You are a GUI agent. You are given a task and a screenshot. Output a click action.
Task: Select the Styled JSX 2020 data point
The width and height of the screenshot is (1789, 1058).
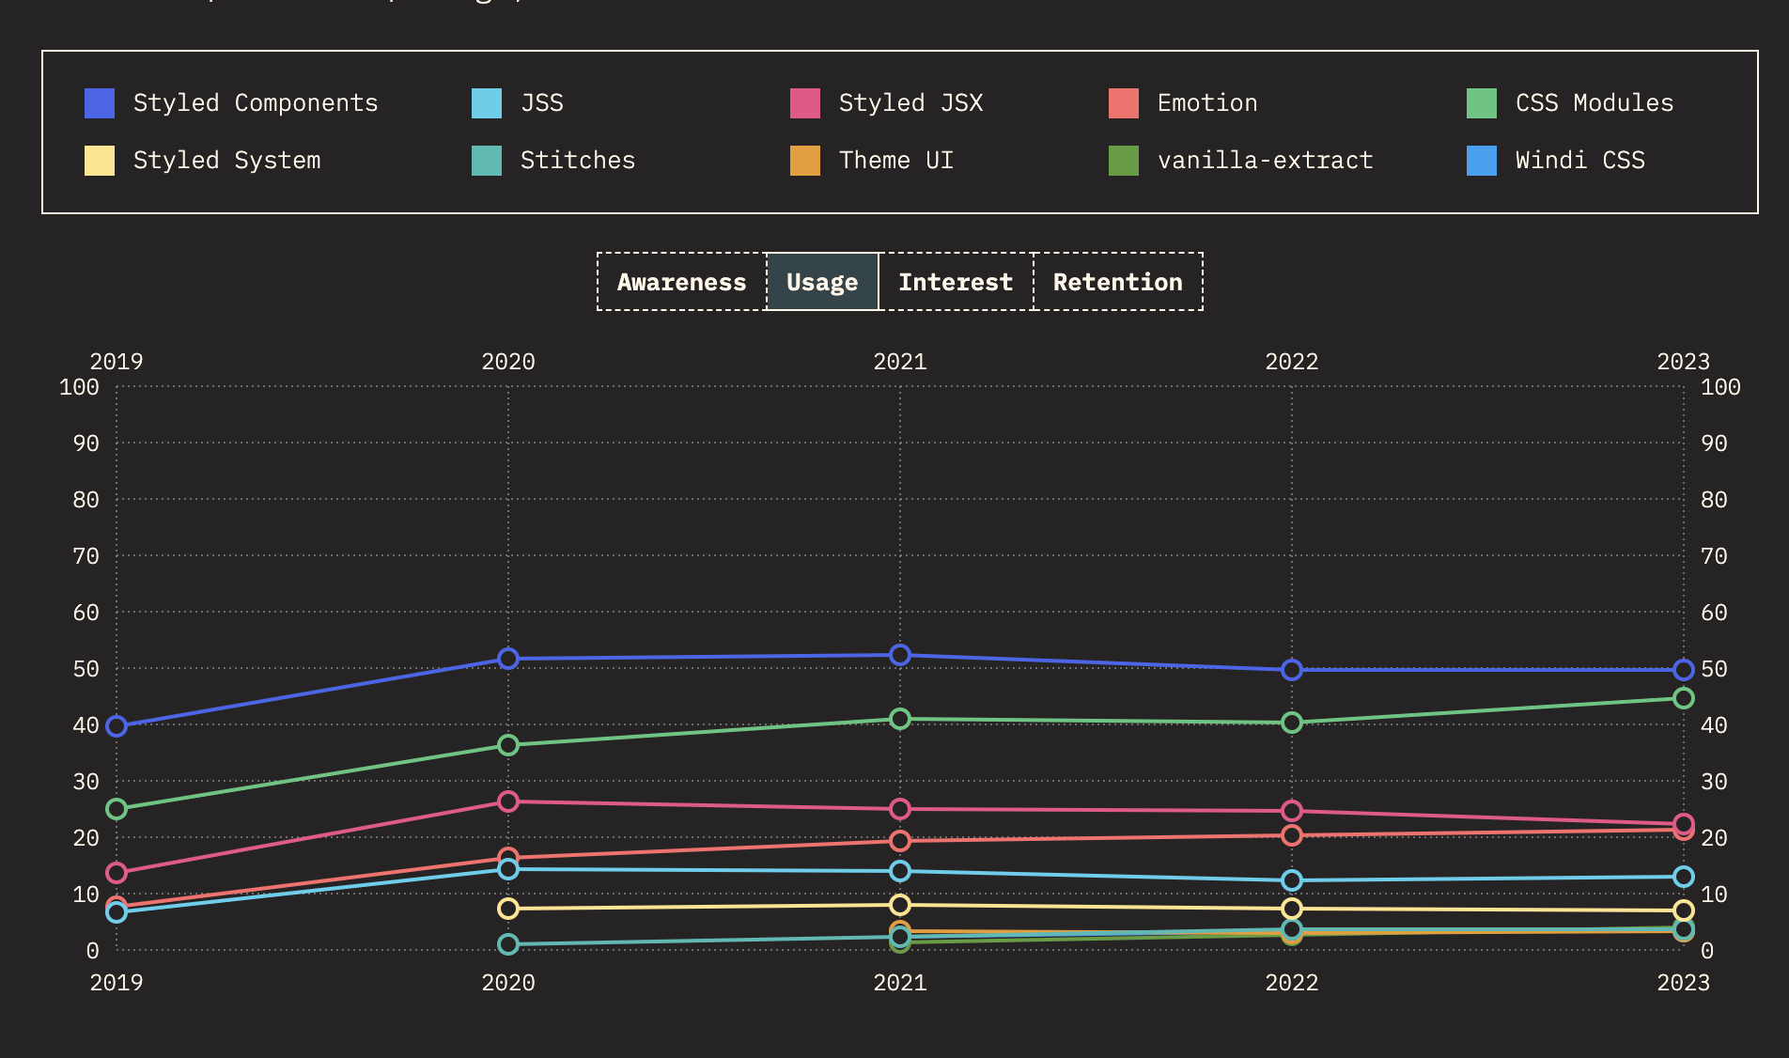pos(508,801)
